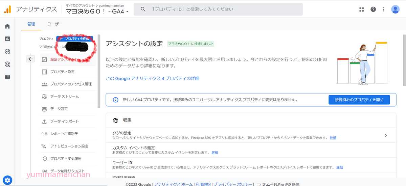
Task: Click the アトリビューション設定 icon
Action: click(x=44, y=146)
